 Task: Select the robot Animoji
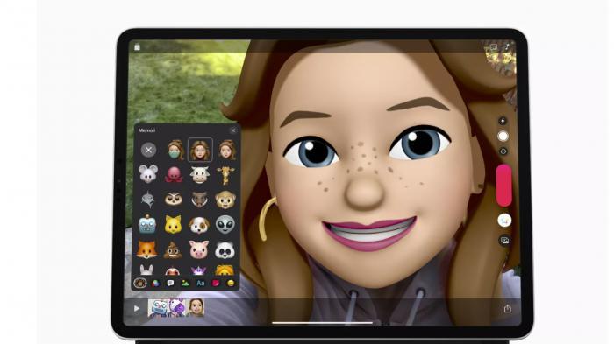147,224
